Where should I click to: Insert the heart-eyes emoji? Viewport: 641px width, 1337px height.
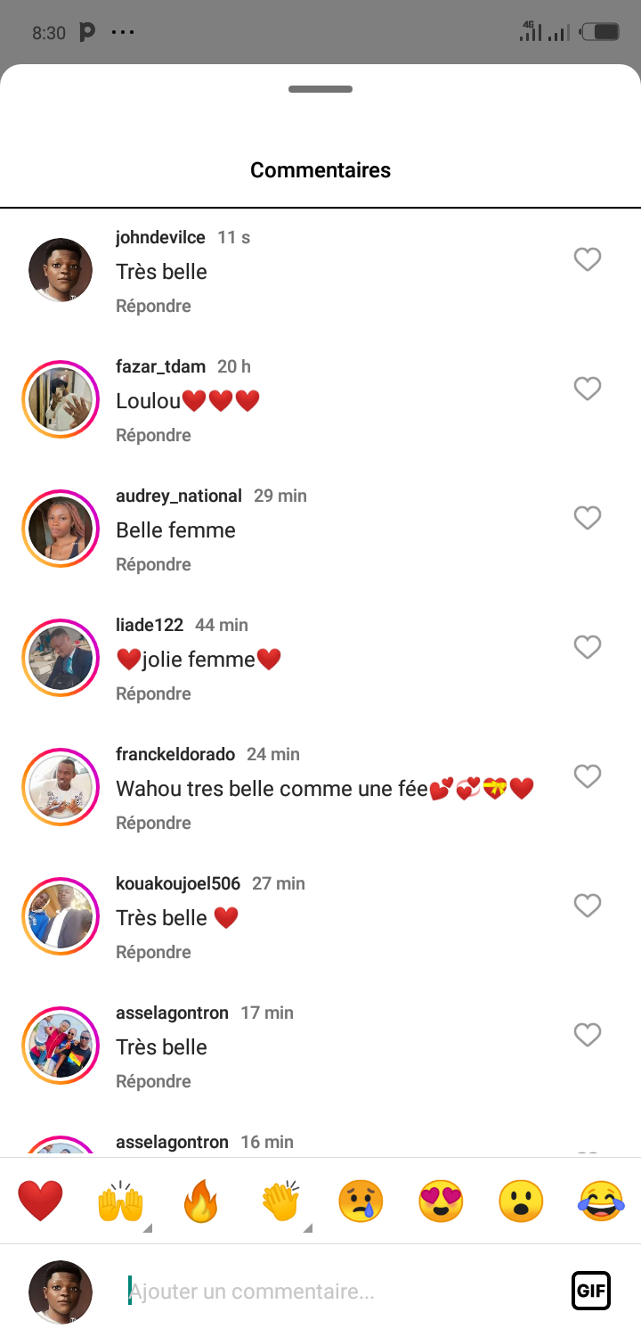[441, 1201]
